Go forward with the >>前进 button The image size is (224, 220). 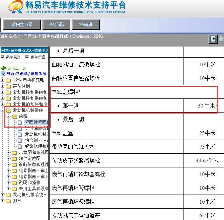pos(86,24)
